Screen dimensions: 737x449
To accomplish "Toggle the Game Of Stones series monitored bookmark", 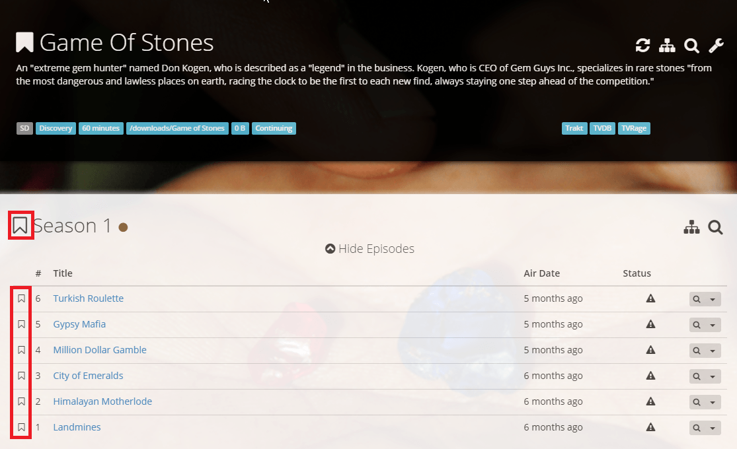I will pyautogui.click(x=24, y=42).
